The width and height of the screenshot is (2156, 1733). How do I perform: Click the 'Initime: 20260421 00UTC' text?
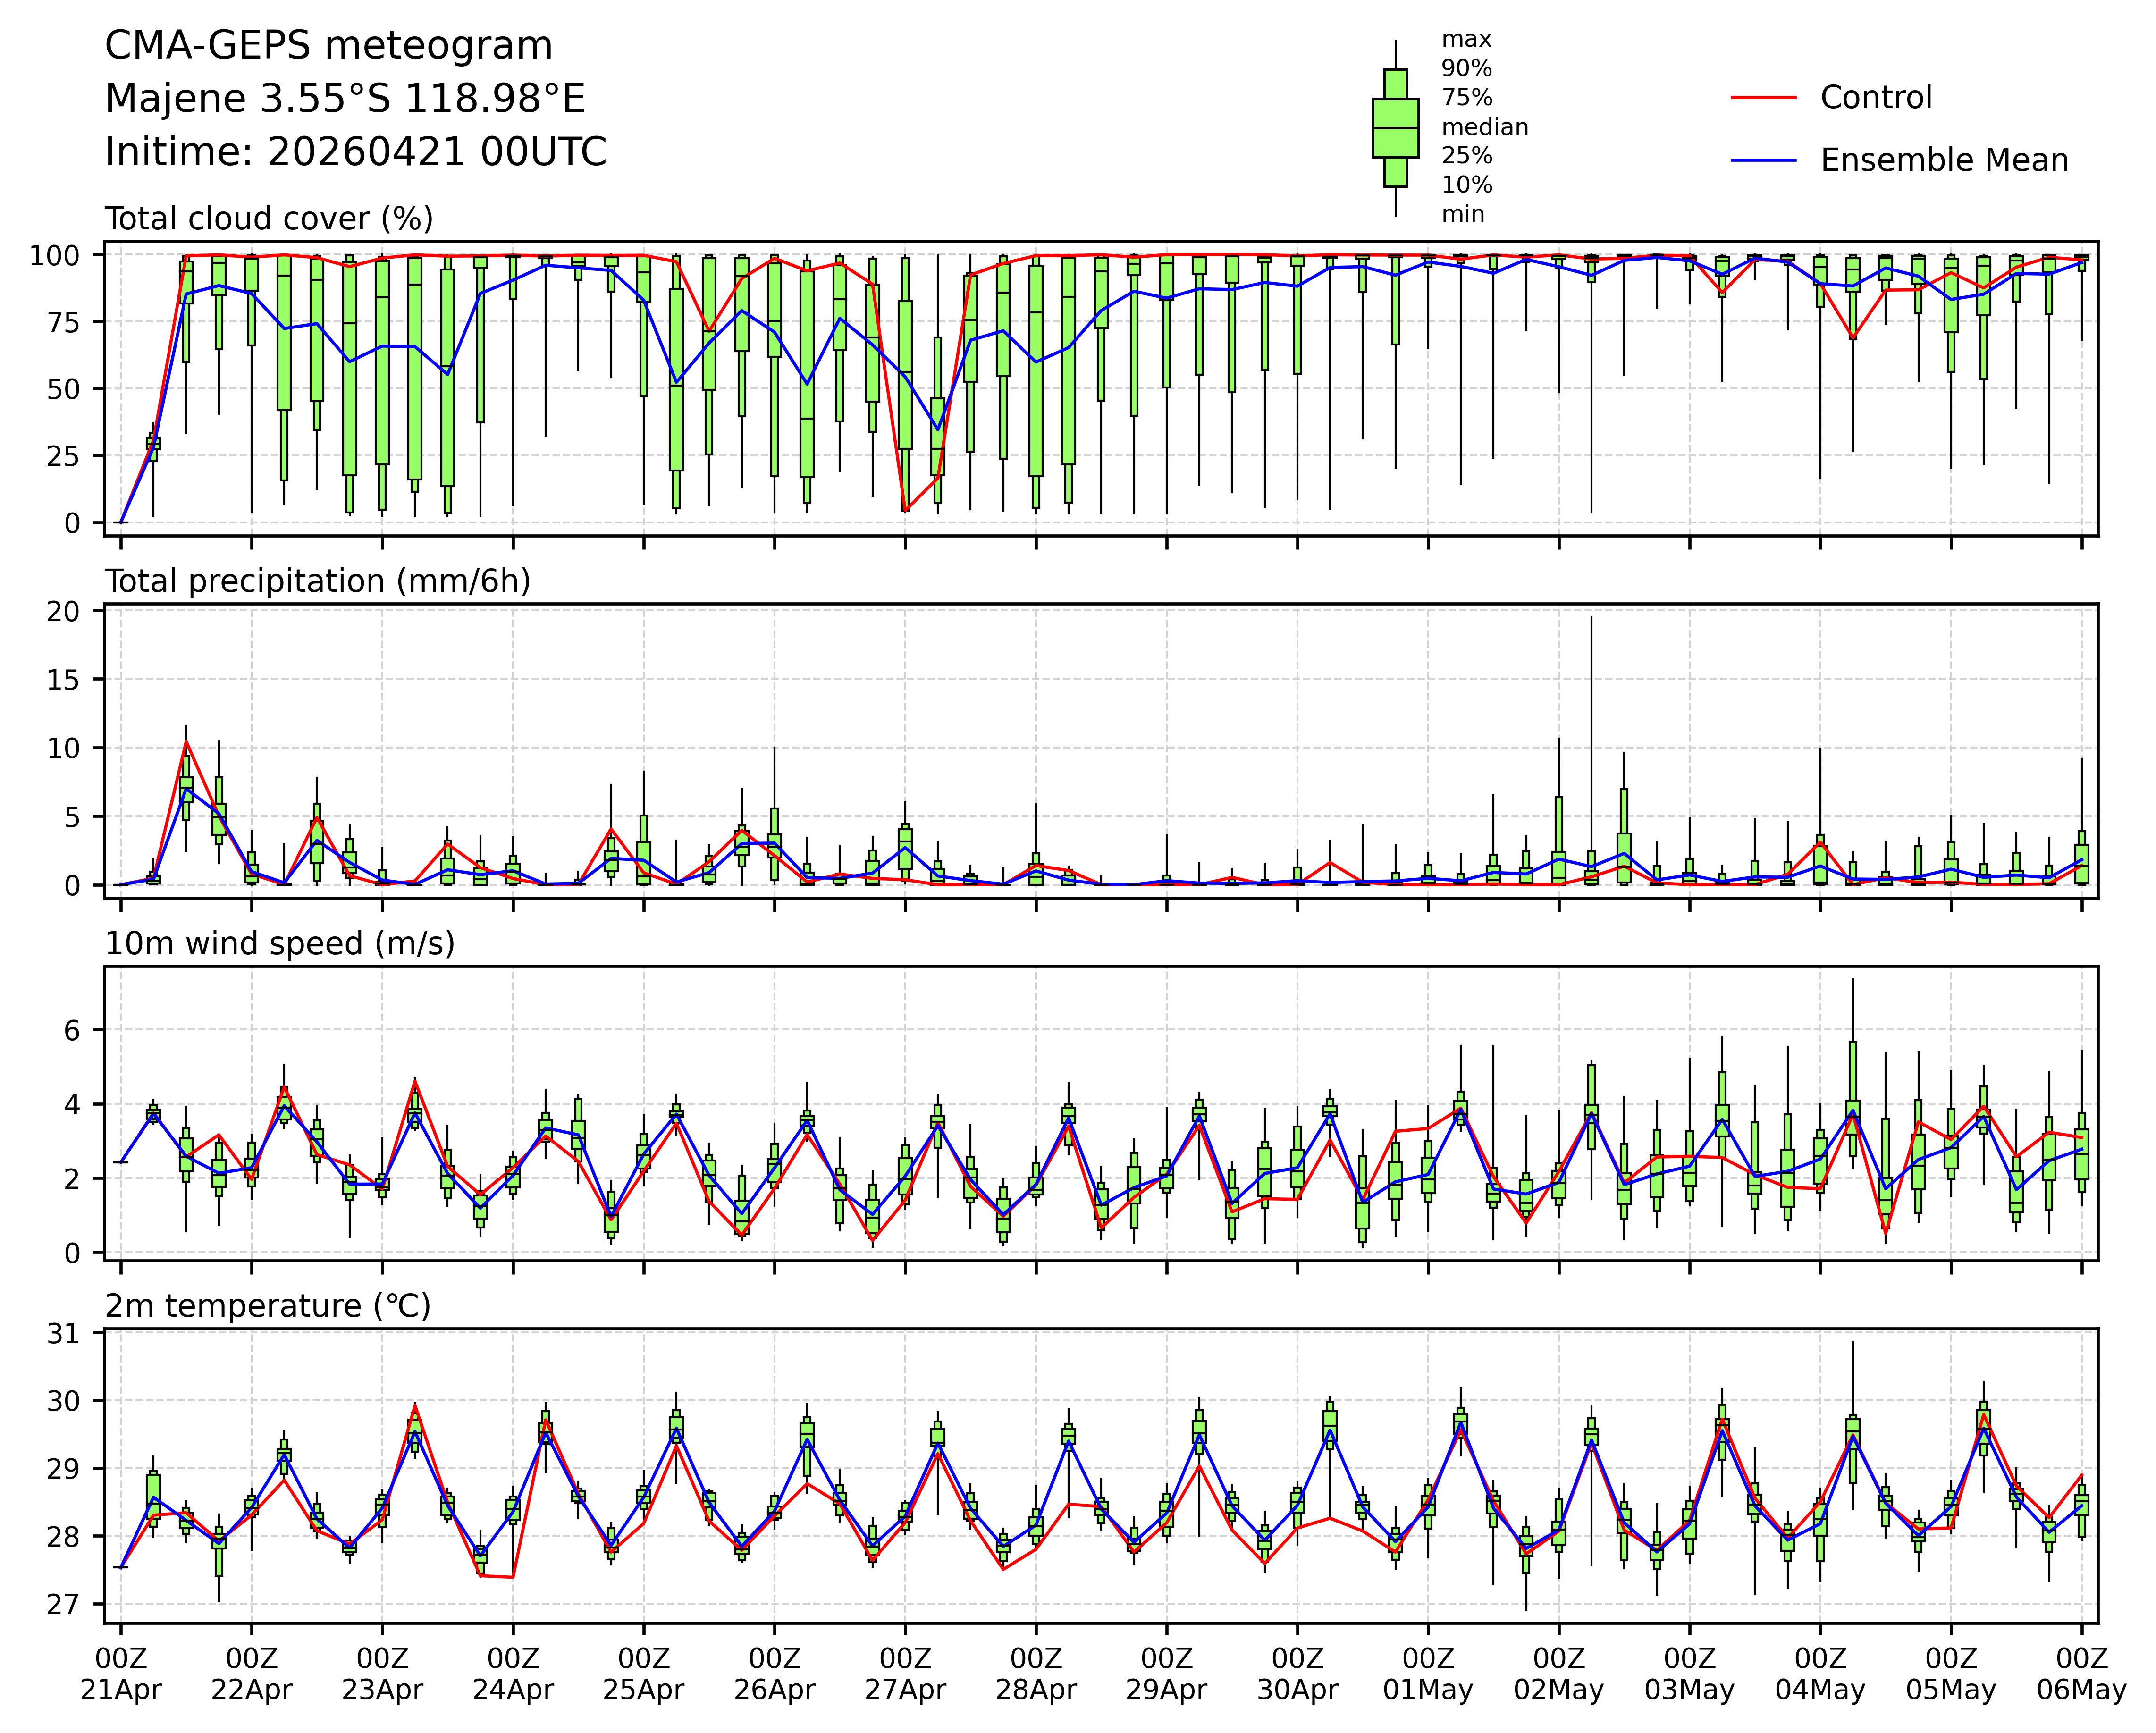[x=356, y=152]
